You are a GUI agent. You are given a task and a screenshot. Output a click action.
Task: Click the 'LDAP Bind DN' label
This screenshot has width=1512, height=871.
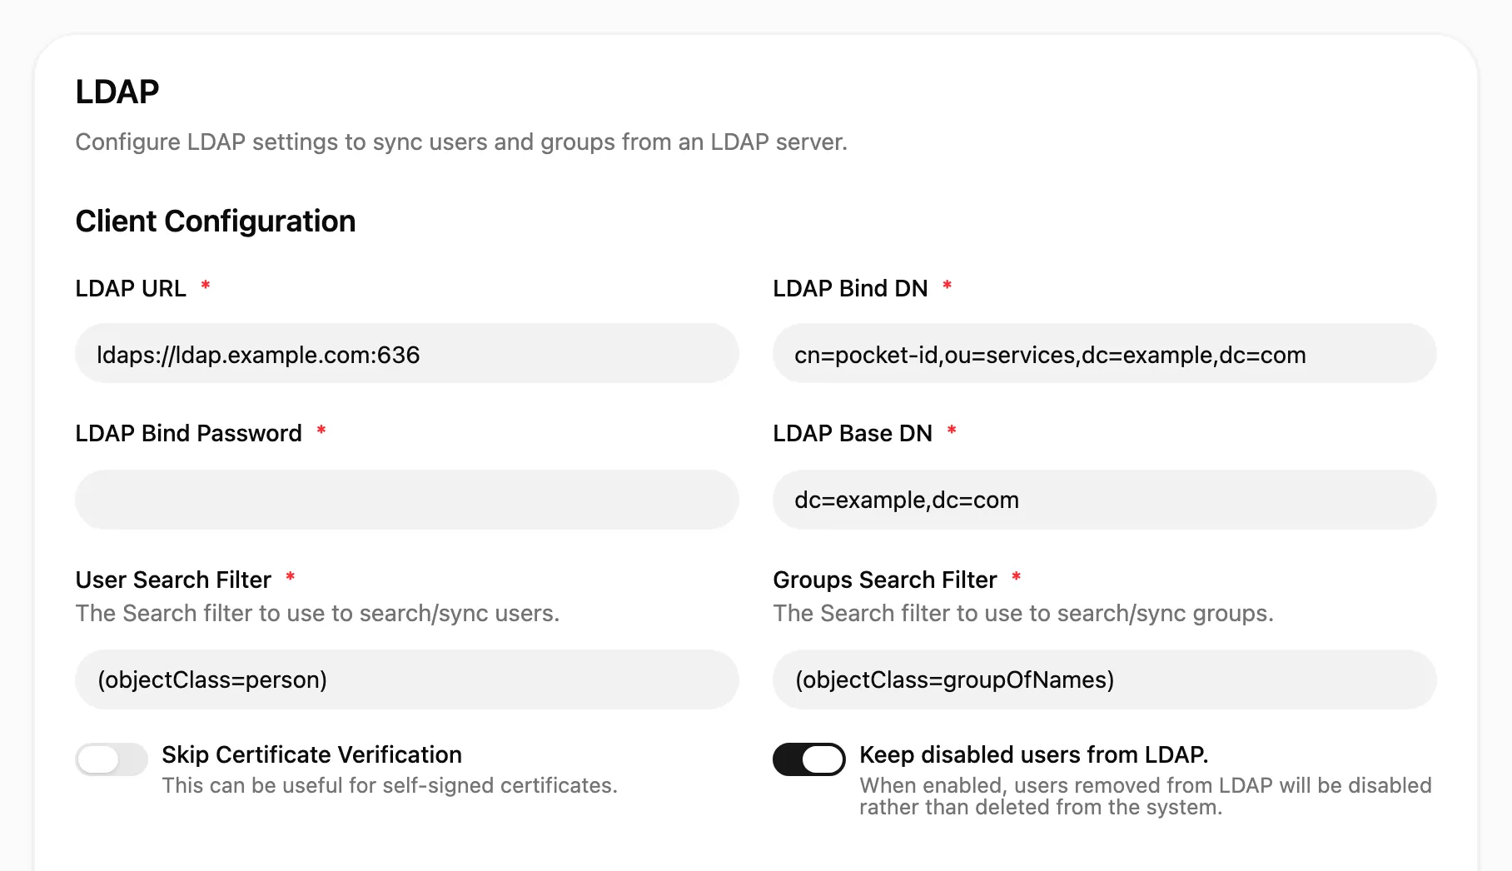[851, 288]
